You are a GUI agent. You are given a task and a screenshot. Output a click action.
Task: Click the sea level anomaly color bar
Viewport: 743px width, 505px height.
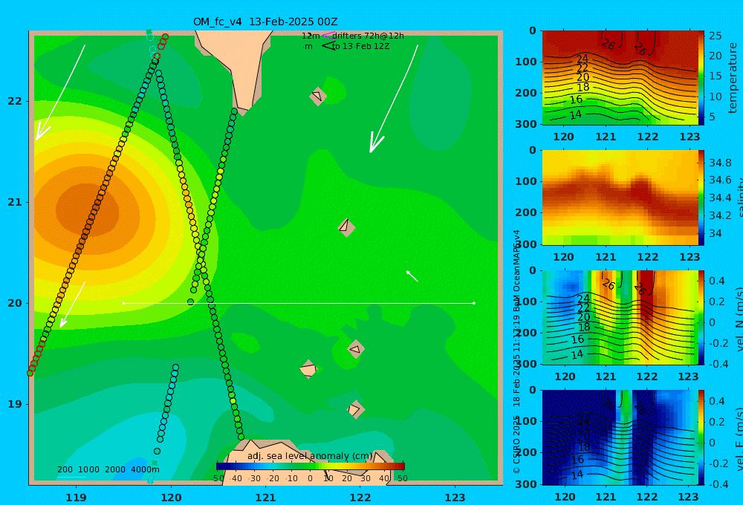pos(311,466)
